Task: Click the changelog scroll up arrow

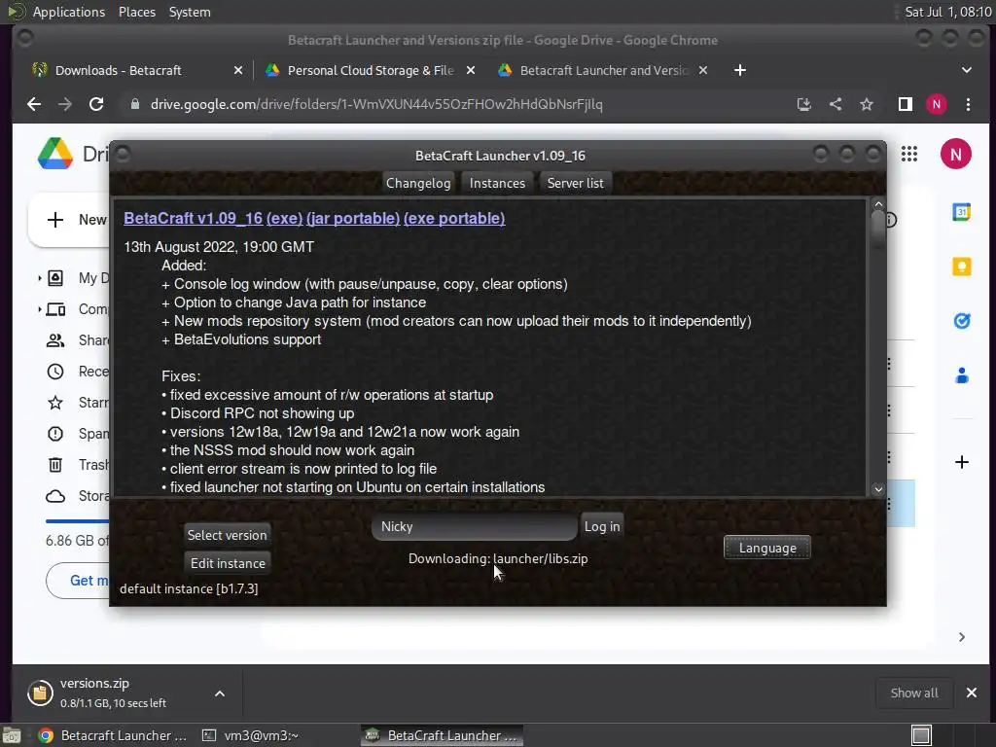Action: click(x=878, y=204)
